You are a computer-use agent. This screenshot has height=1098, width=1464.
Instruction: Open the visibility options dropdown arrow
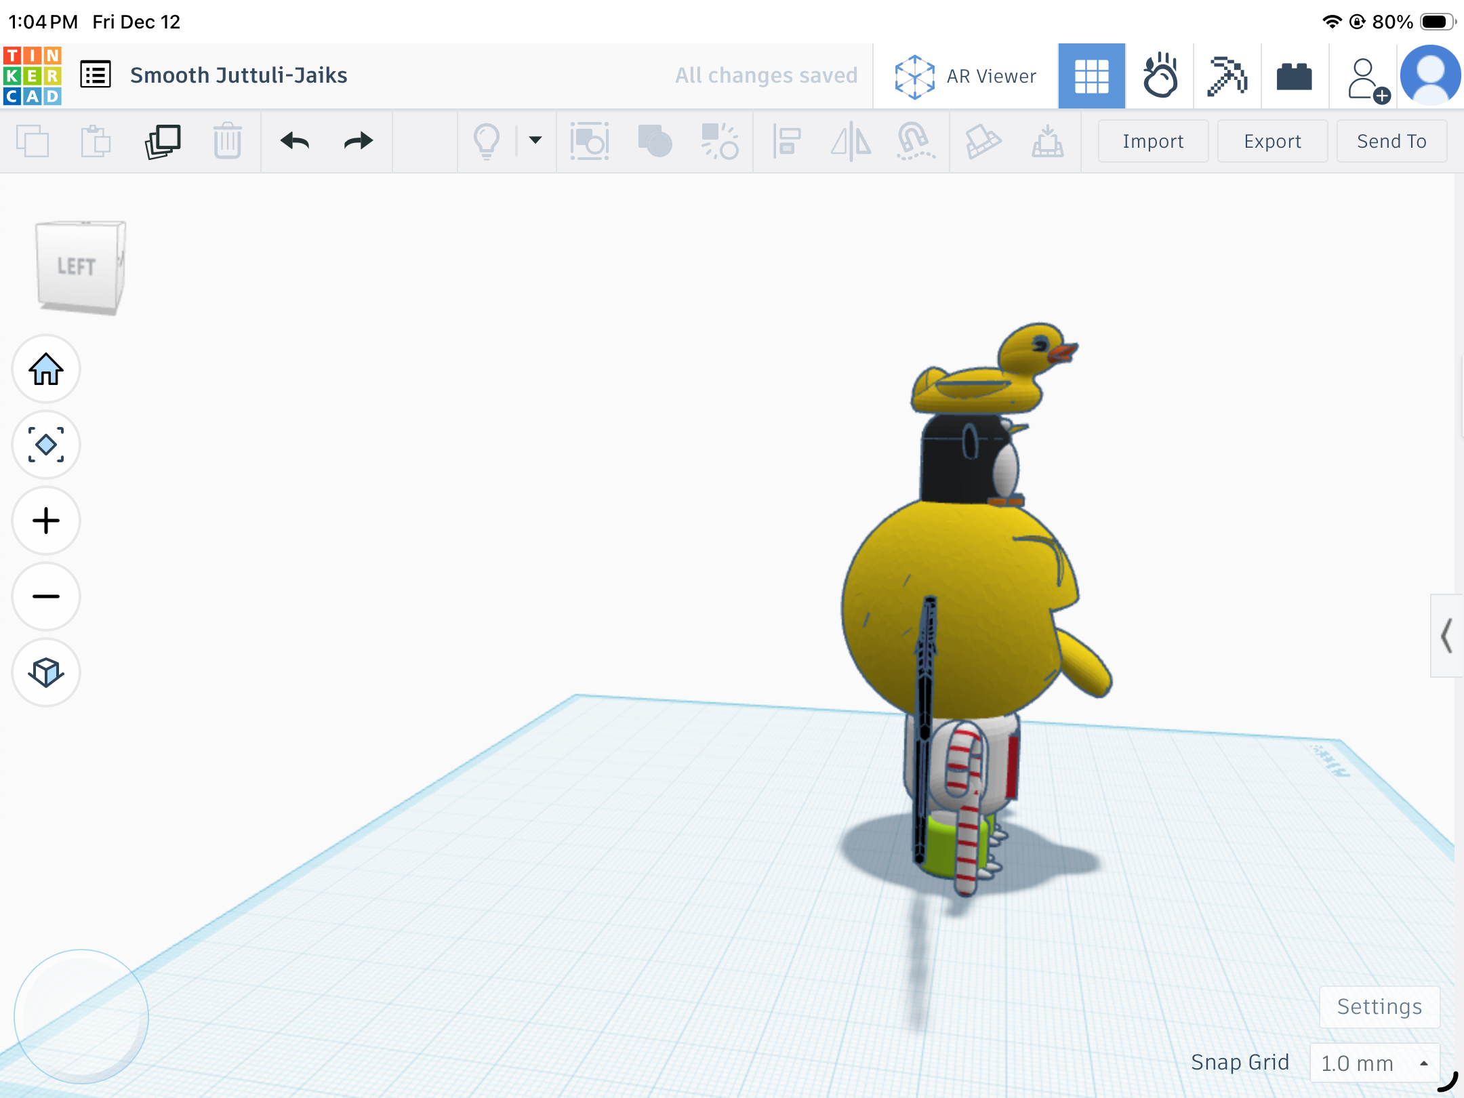tap(535, 140)
